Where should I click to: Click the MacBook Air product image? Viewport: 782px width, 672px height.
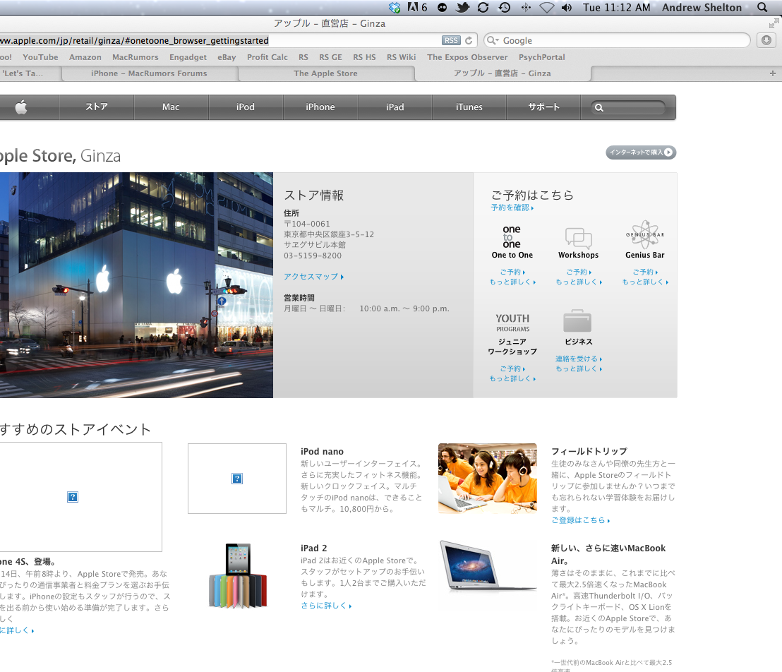[x=488, y=565]
